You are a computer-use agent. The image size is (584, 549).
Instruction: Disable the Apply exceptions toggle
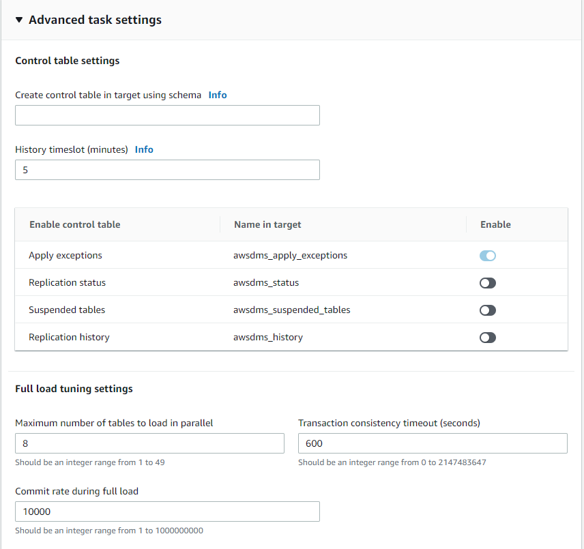point(488,256)
